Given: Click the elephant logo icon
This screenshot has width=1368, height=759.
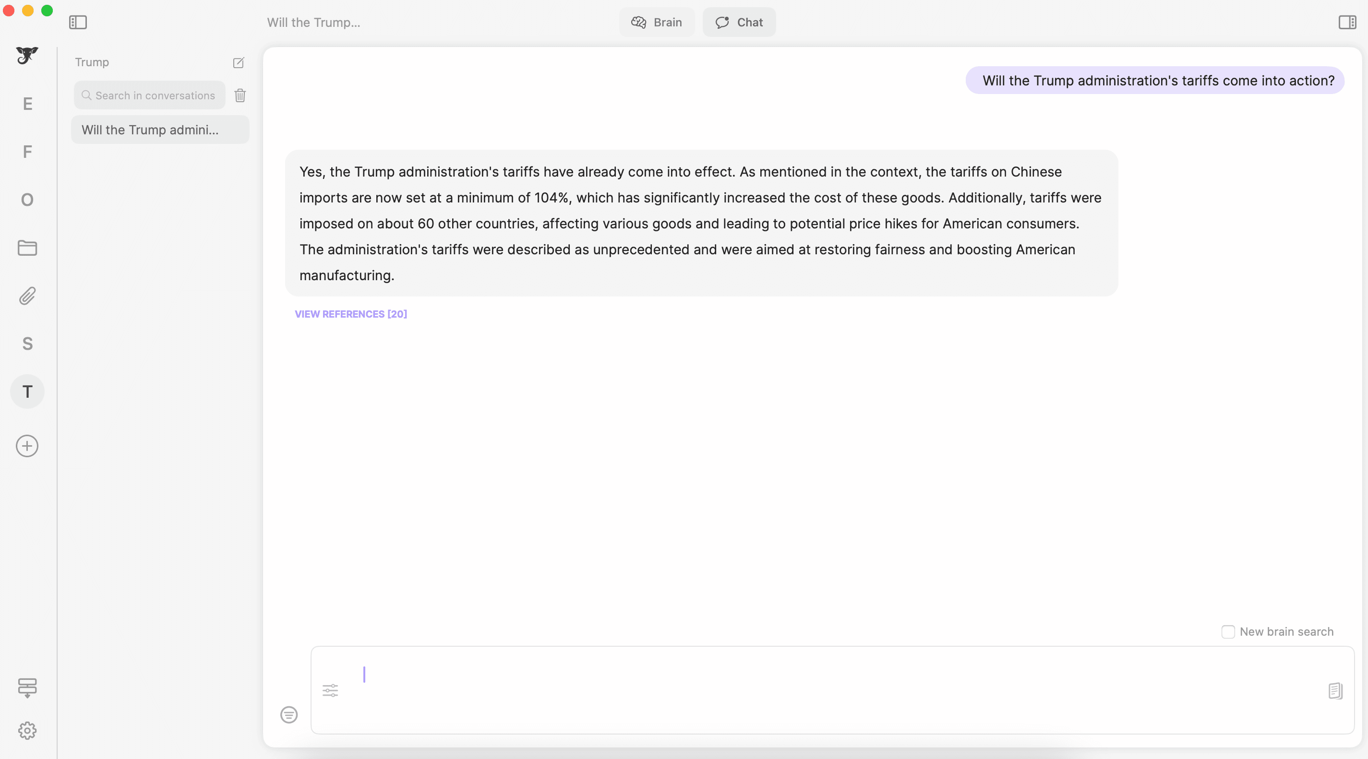Looking at the screenshot, I should 26,55.
